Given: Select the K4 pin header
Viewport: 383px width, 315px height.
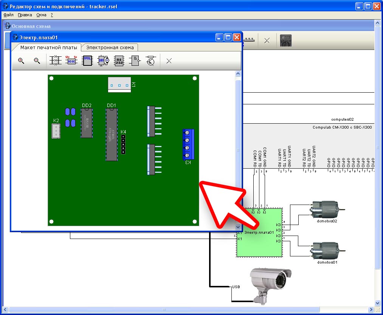Looking at the screenshot, I should coord(123,144).
